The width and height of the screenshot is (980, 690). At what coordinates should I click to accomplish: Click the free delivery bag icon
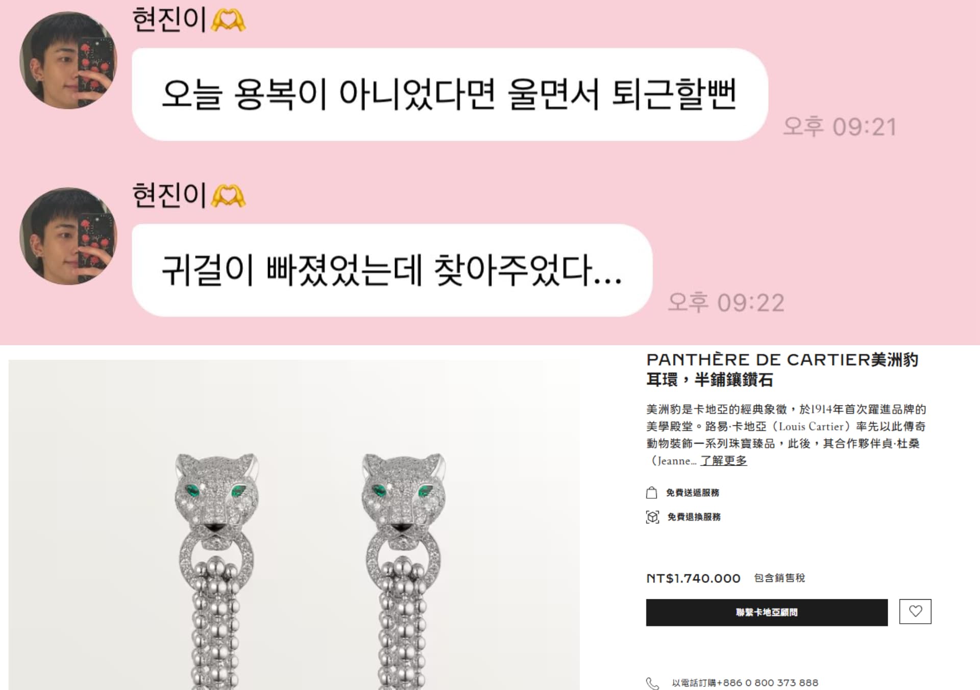coord(651,493)
